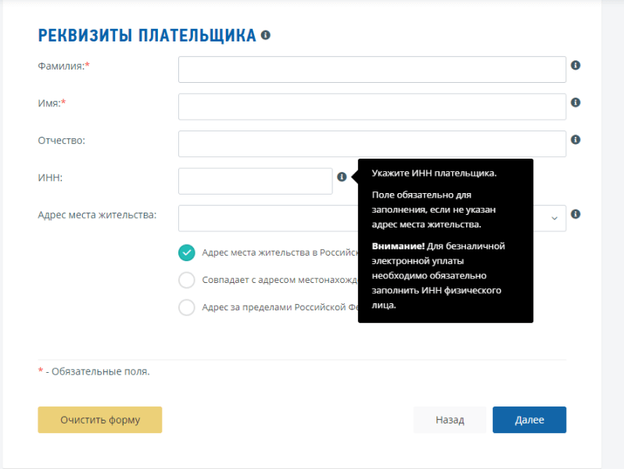Click into the Отчество input field
The image size is (624, 469).
372,144
